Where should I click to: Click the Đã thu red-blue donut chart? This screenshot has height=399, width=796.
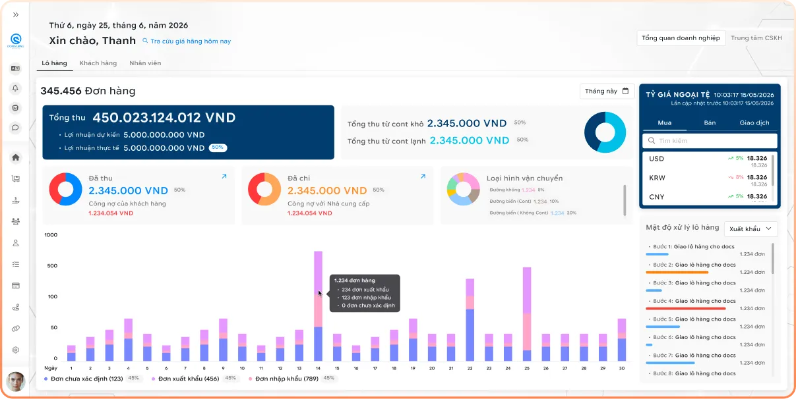pos(65,190)
